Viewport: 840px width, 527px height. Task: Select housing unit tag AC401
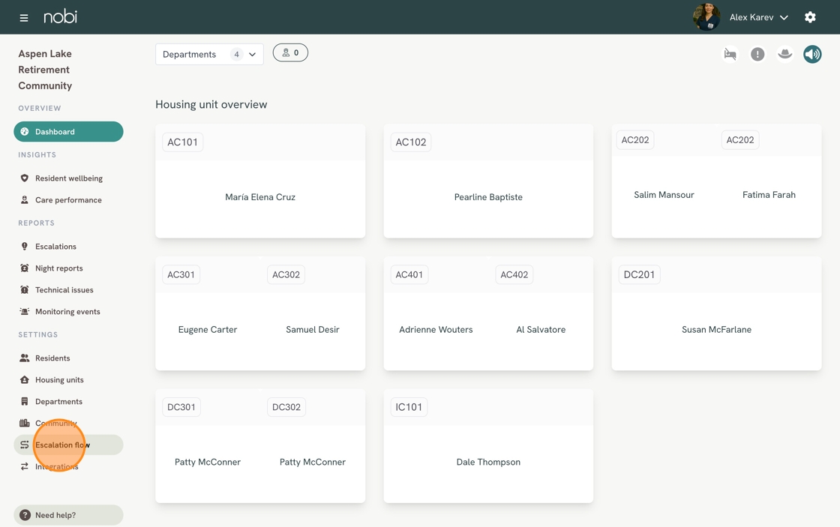409,275
